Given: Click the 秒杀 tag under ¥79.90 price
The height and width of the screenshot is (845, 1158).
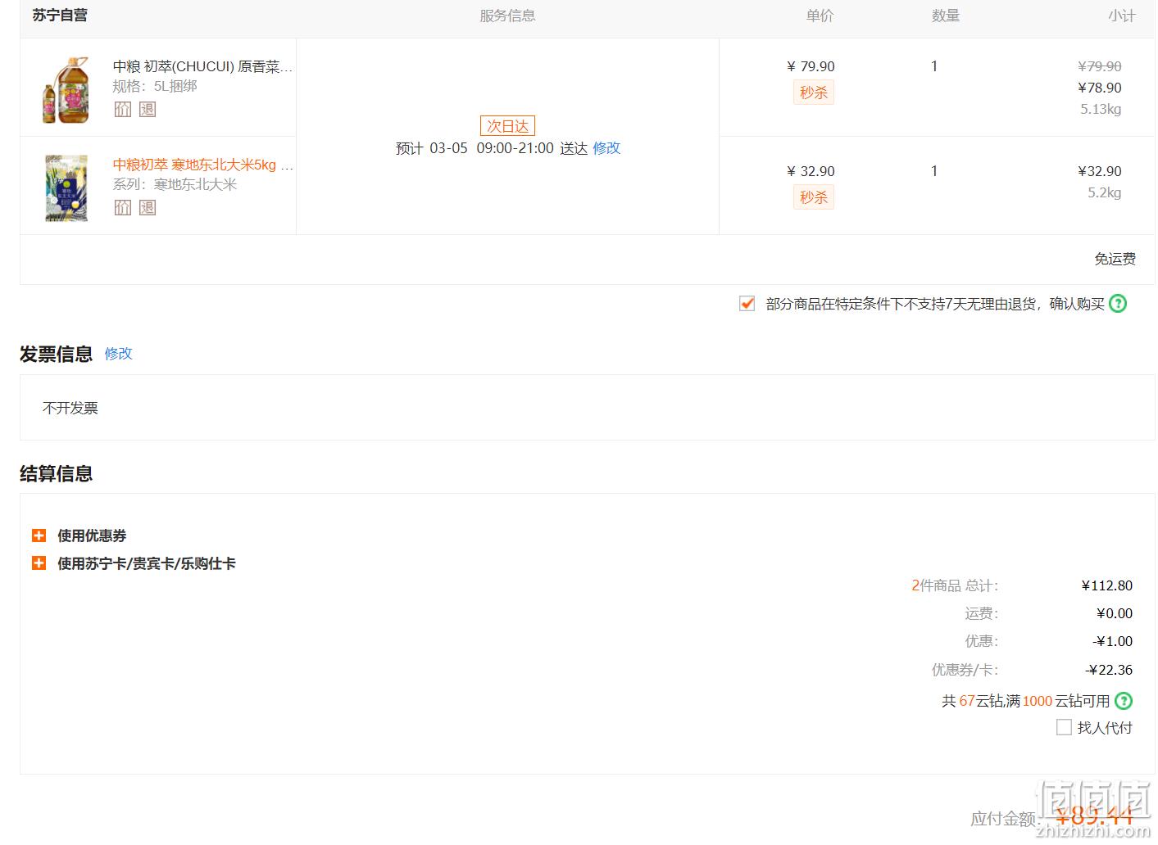Looking at the screenshot, I should [814, 93].
